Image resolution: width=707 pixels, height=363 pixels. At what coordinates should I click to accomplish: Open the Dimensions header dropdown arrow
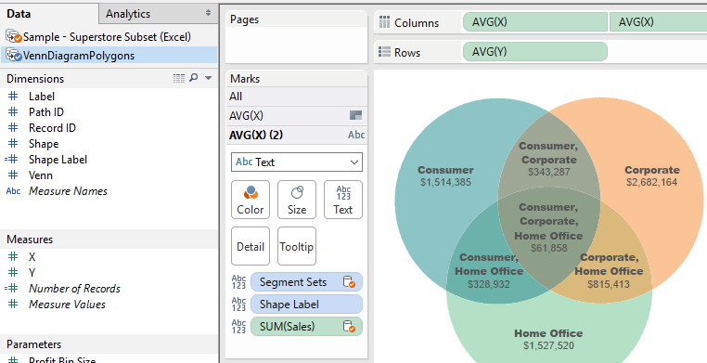coord(209,79)
